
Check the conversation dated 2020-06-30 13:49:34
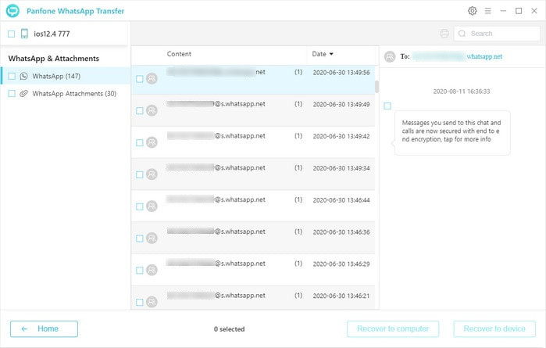point(140,174)
